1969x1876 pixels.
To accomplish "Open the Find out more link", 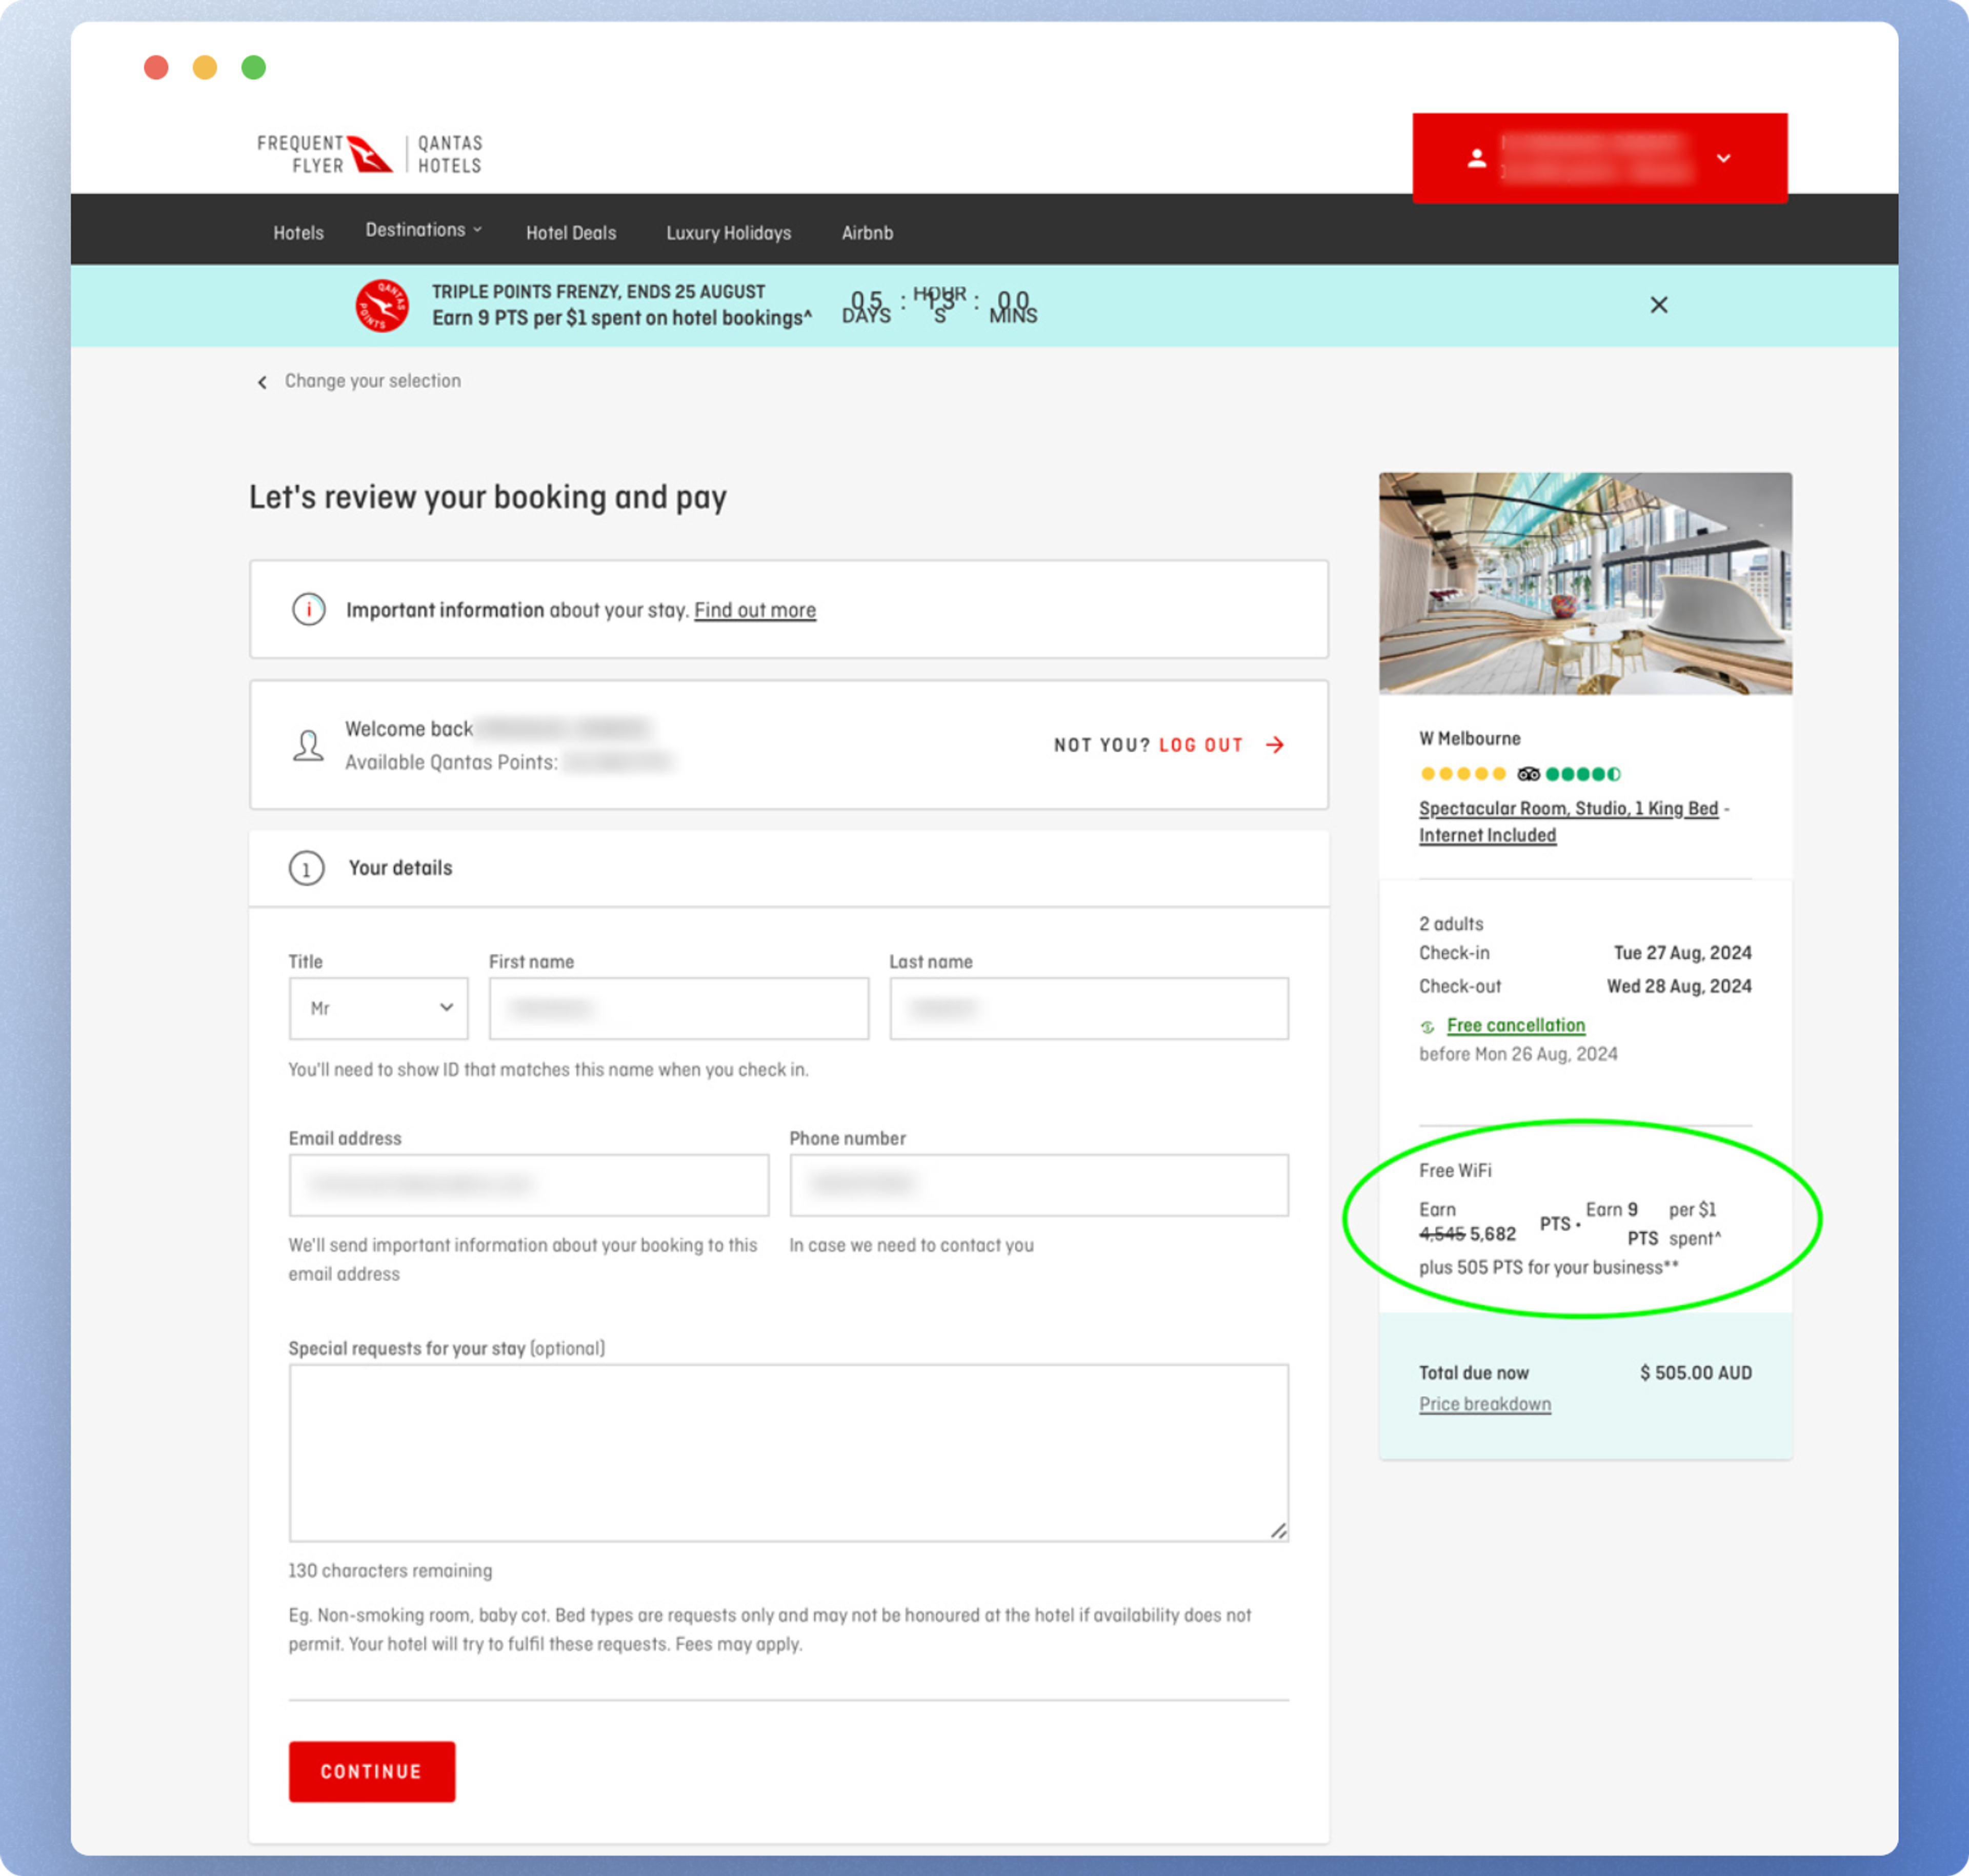I will pos(755,610).
